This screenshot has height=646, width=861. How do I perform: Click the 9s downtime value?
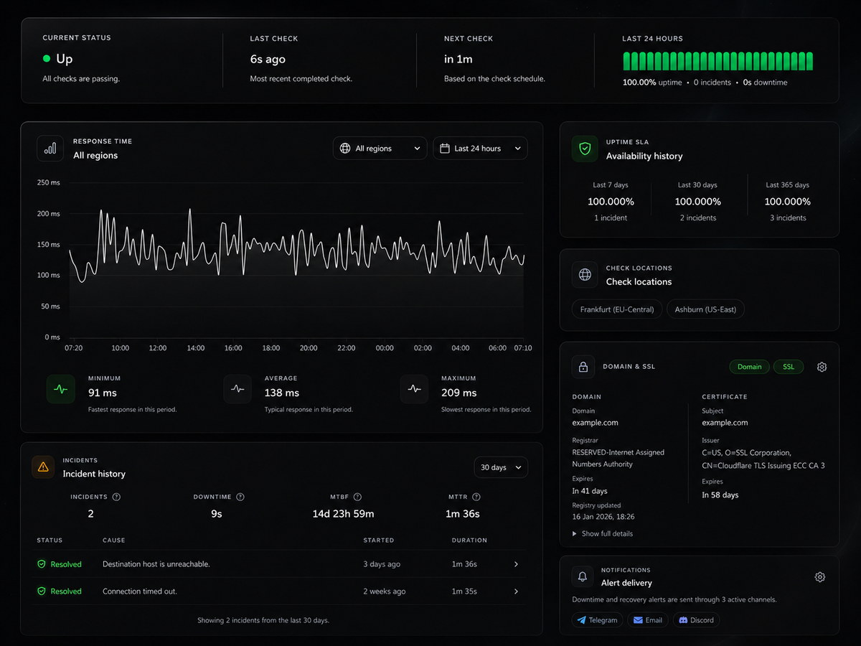217,514
